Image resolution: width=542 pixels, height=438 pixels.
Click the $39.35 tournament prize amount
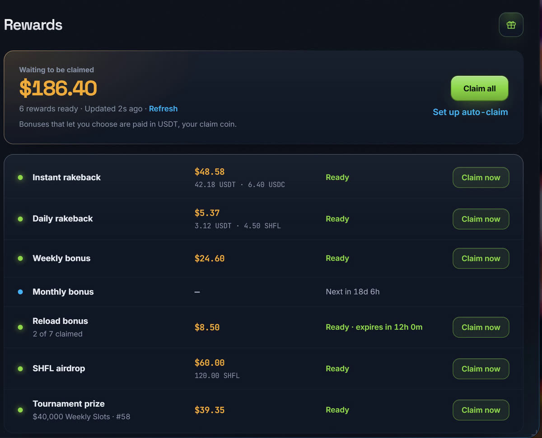210,410
